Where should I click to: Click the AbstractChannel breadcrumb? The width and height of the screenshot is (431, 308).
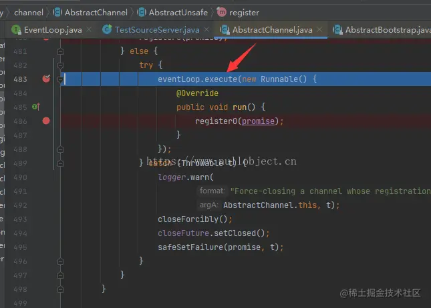click(x=96, y=13)
